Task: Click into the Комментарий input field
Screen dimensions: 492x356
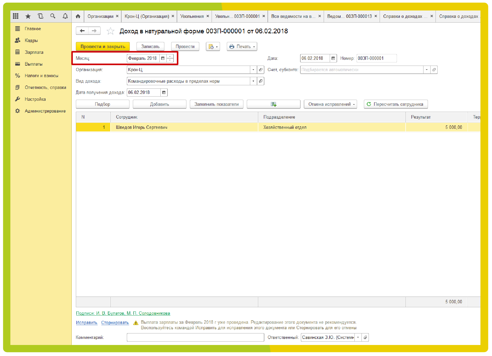Action: coord(195,337)
